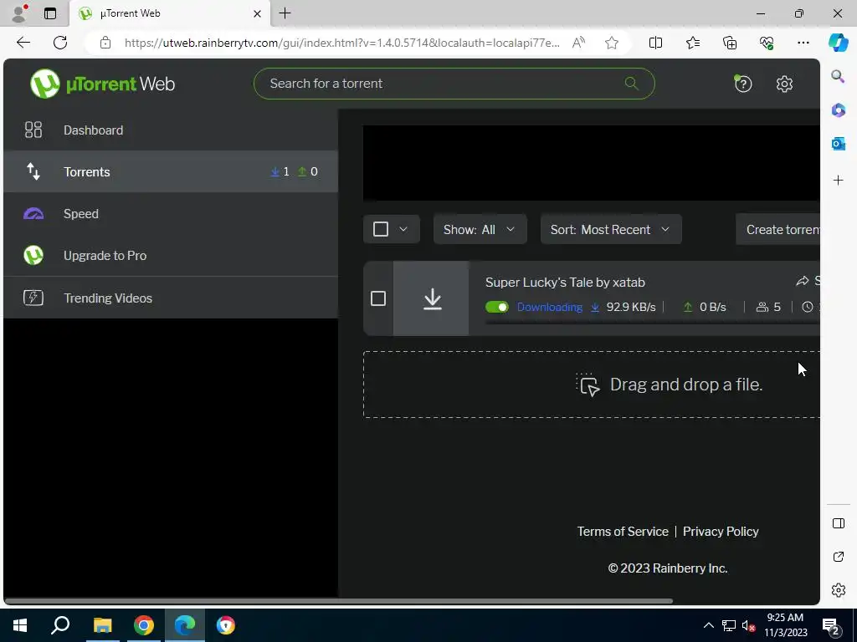Viewport: 857px width, 642px height.
Task: Click the Downloading status text
Action: point(549,308)
